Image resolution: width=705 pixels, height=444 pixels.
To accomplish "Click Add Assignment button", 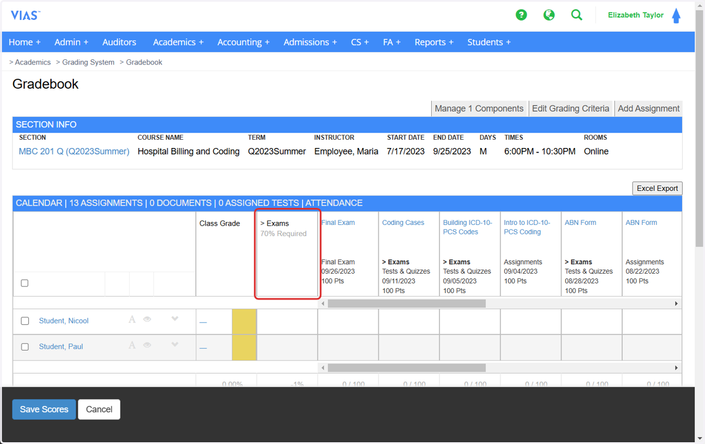I will coord(649,109).
